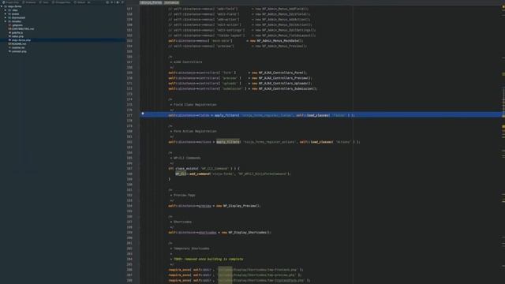Click the instance breadcrumb

[171, 2]
